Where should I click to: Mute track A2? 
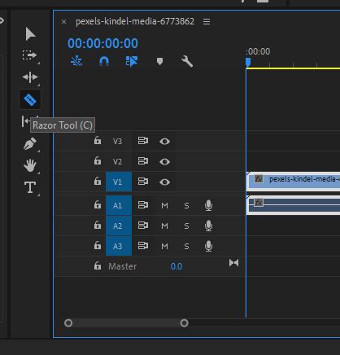[164, 226]
